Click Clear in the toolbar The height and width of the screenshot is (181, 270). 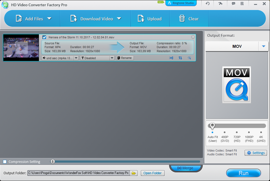(189, 19)
